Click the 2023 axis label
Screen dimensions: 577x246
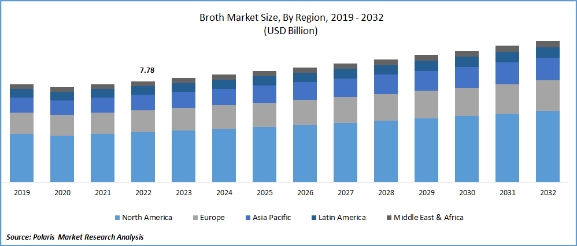184,193
